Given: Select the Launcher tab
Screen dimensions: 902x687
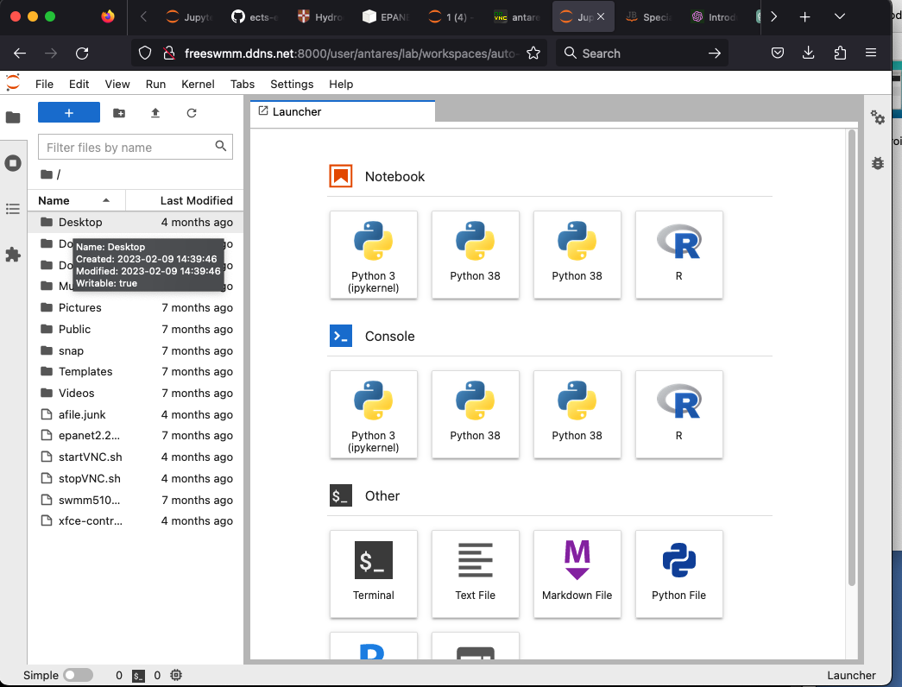Looking at the screenshot, I should click(x=343, y=111).
